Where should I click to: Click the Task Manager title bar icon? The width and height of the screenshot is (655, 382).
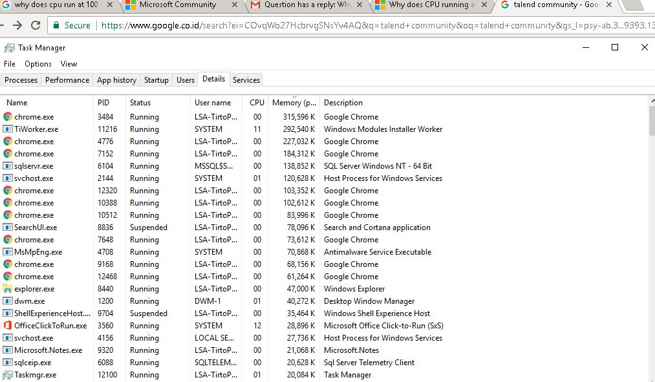click(x=9, y=48)
